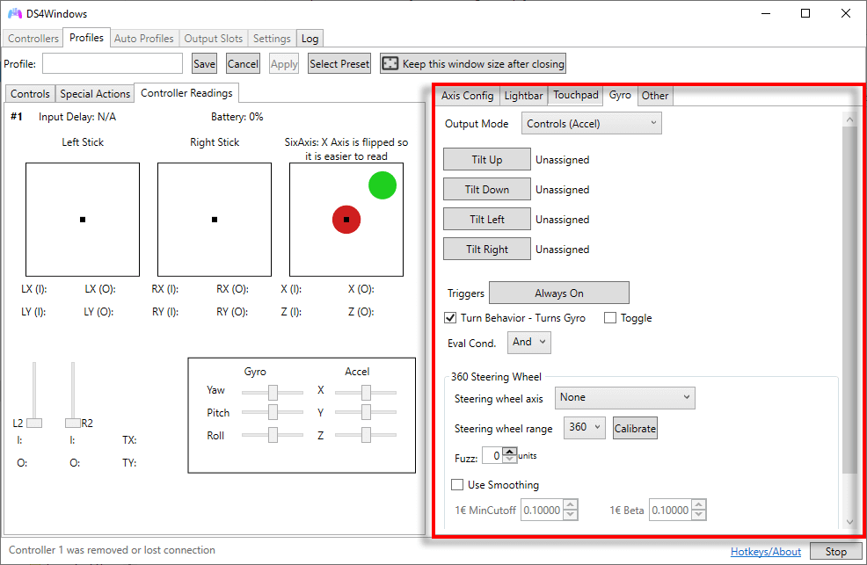The height and width of the screenshot is (565, 867).
Task: Click the Left Stick position box
Action: point(83,220)
